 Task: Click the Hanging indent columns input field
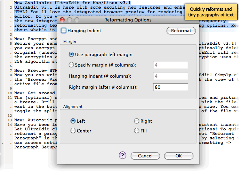(x=171, y=76)
